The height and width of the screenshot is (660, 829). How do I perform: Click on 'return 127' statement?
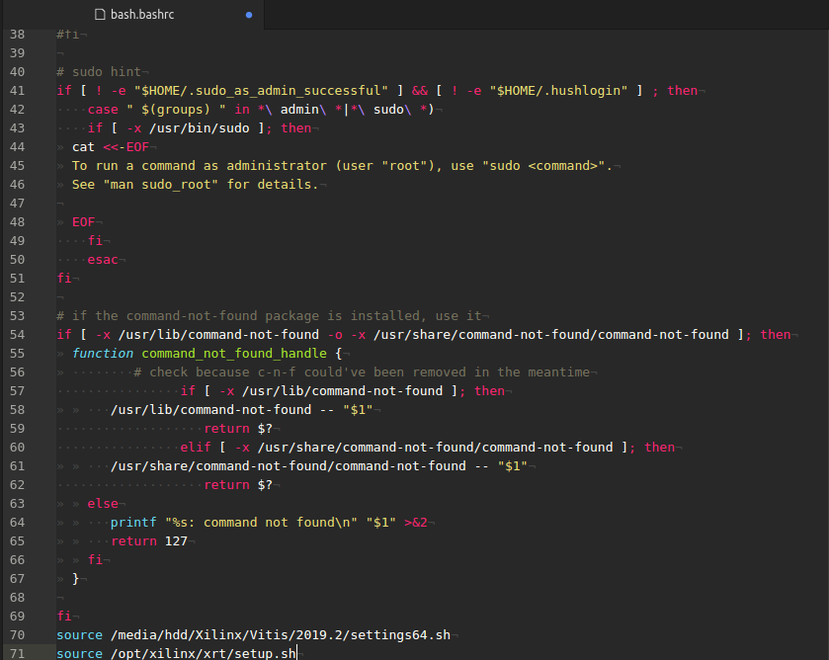[x=149, y=541]
